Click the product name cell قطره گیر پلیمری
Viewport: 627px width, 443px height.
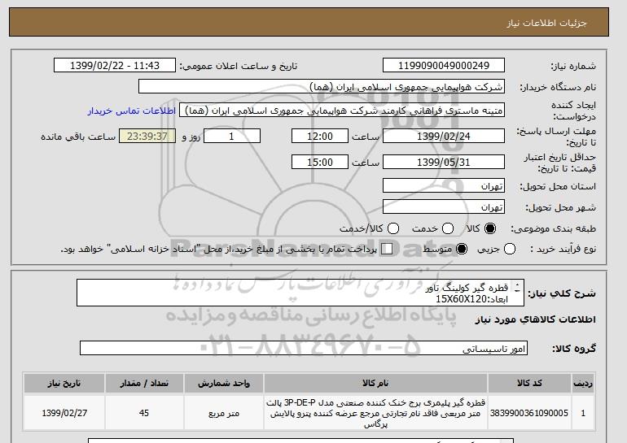coord(375,413)
